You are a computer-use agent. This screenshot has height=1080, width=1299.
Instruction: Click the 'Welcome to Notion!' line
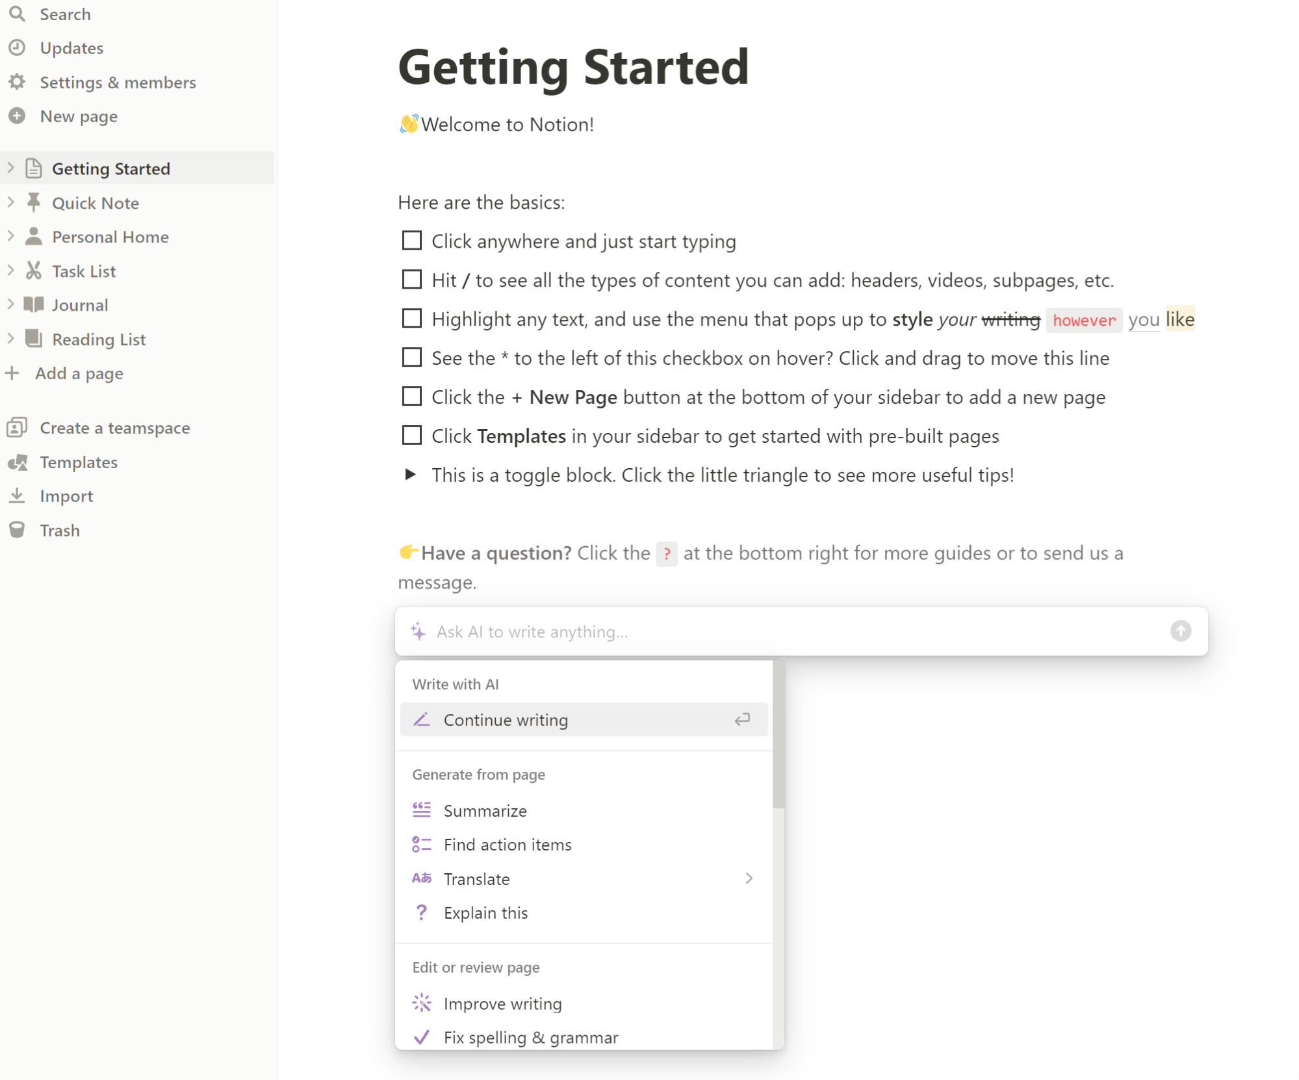click(x=496, y=124)
